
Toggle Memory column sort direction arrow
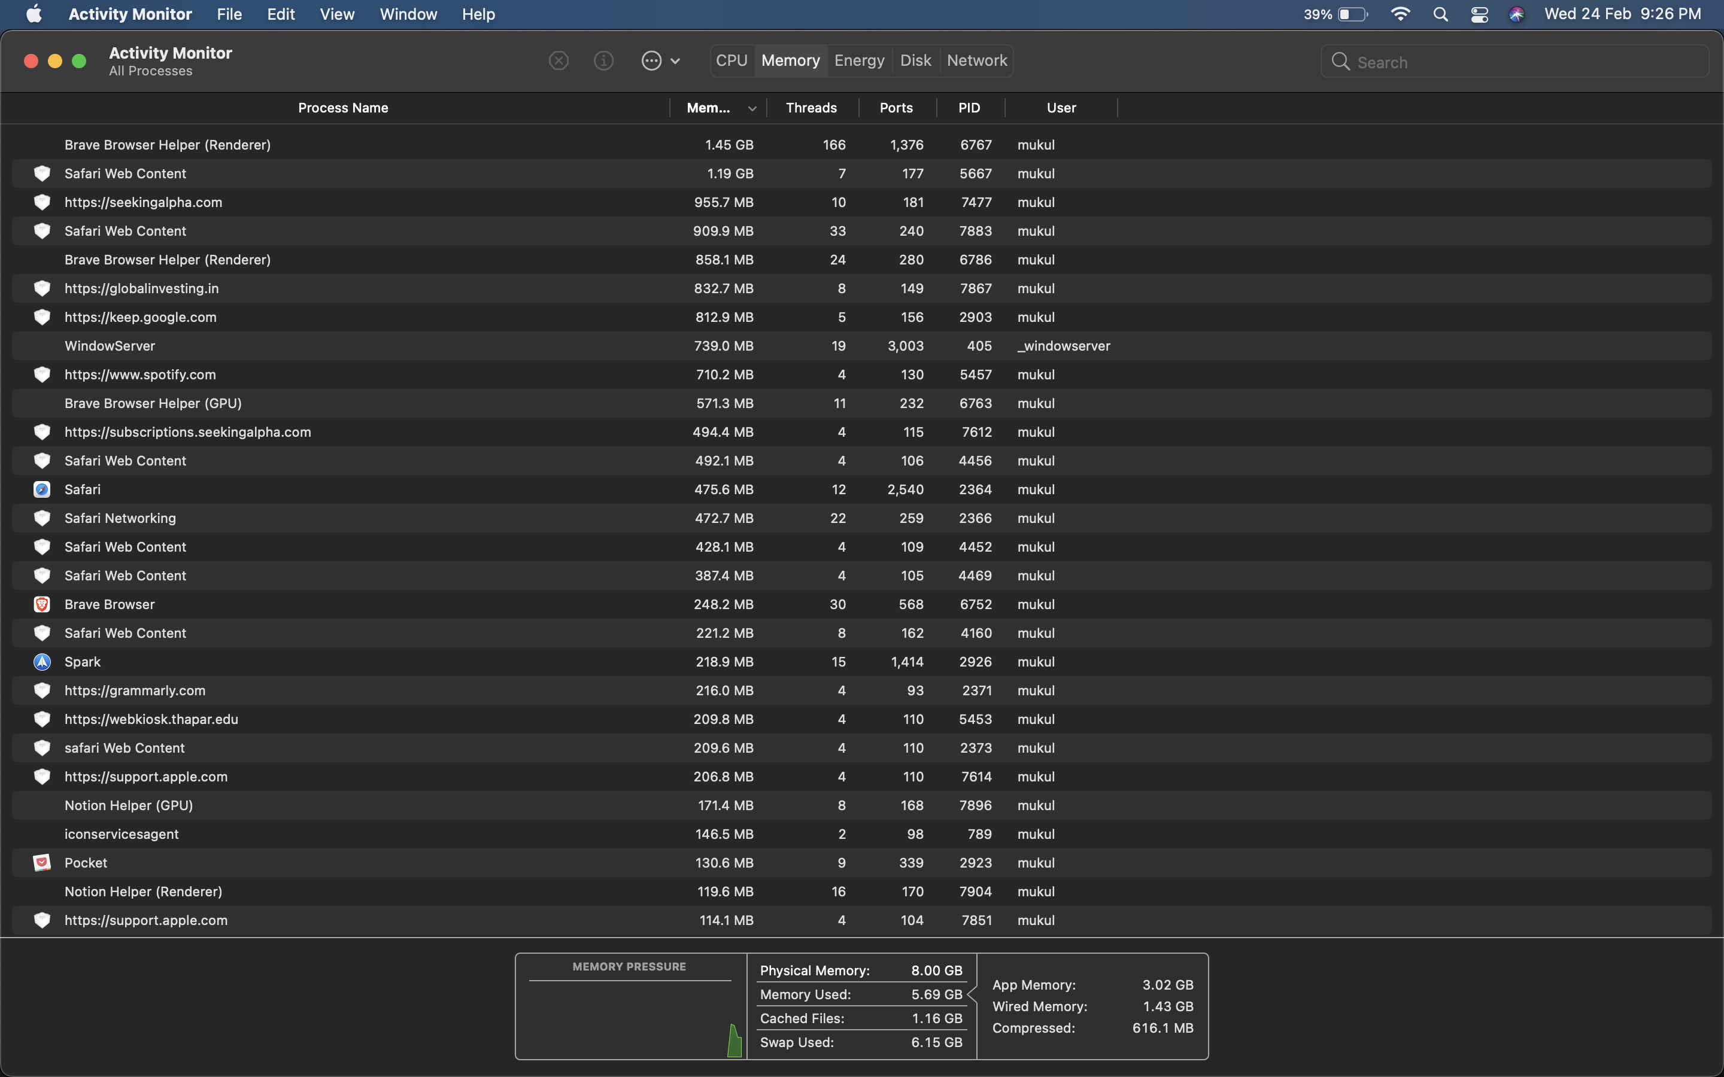pyautogui.click(x=752, y=108)
